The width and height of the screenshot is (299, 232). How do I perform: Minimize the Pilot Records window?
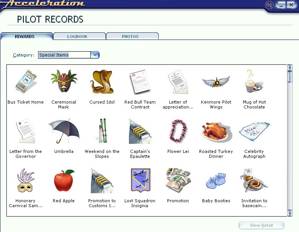281,5
